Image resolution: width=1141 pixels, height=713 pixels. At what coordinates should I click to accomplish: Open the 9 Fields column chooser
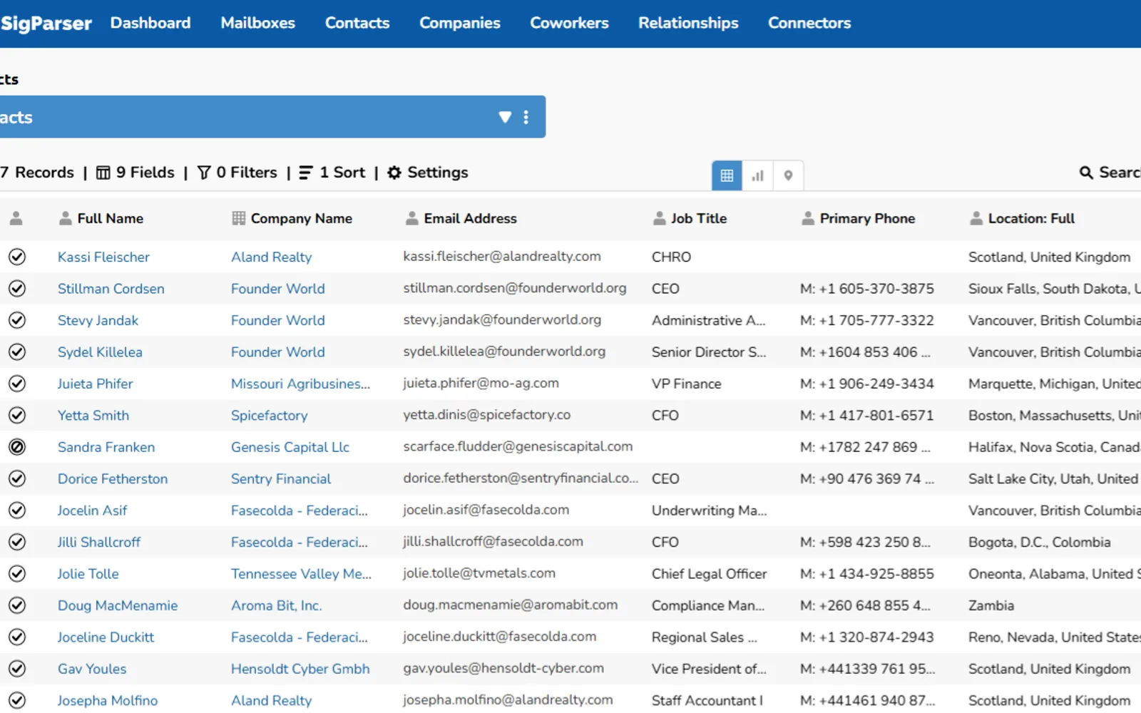click(135, 173)
